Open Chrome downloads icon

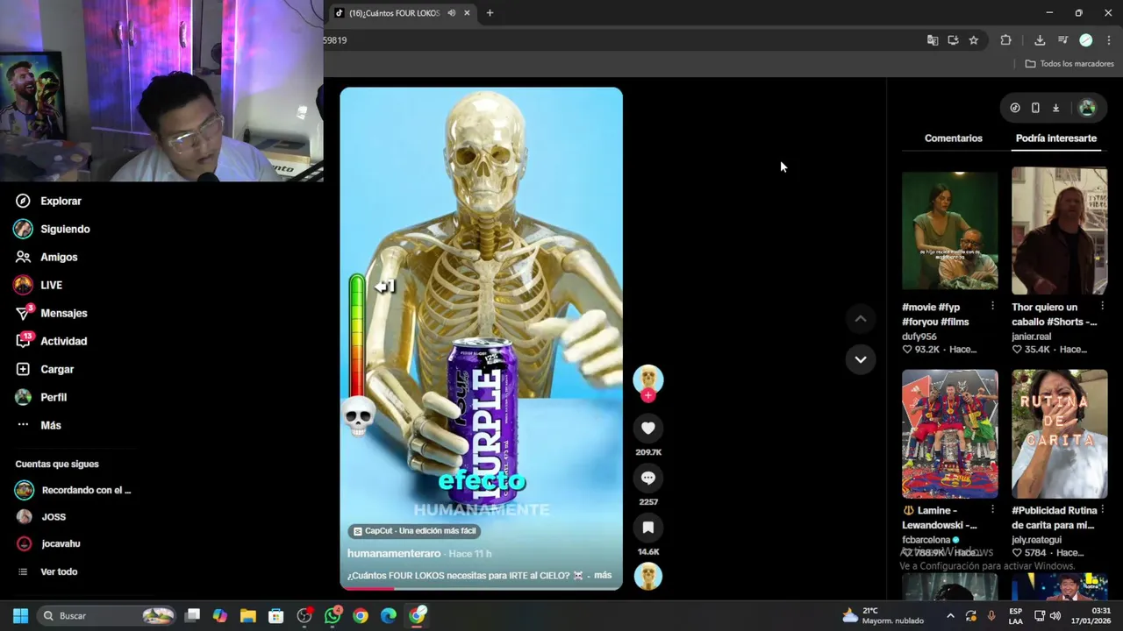pyautogui.click(x=1040, y=40)
